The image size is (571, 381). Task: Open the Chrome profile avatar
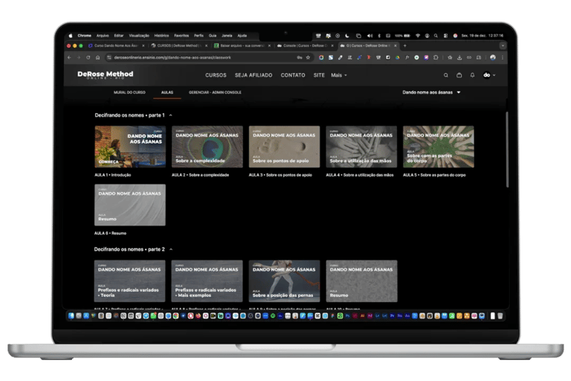[493, 57]
